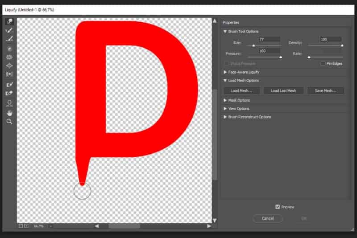Click the horizontal scroll left arrow

click(x=97, y=226)
